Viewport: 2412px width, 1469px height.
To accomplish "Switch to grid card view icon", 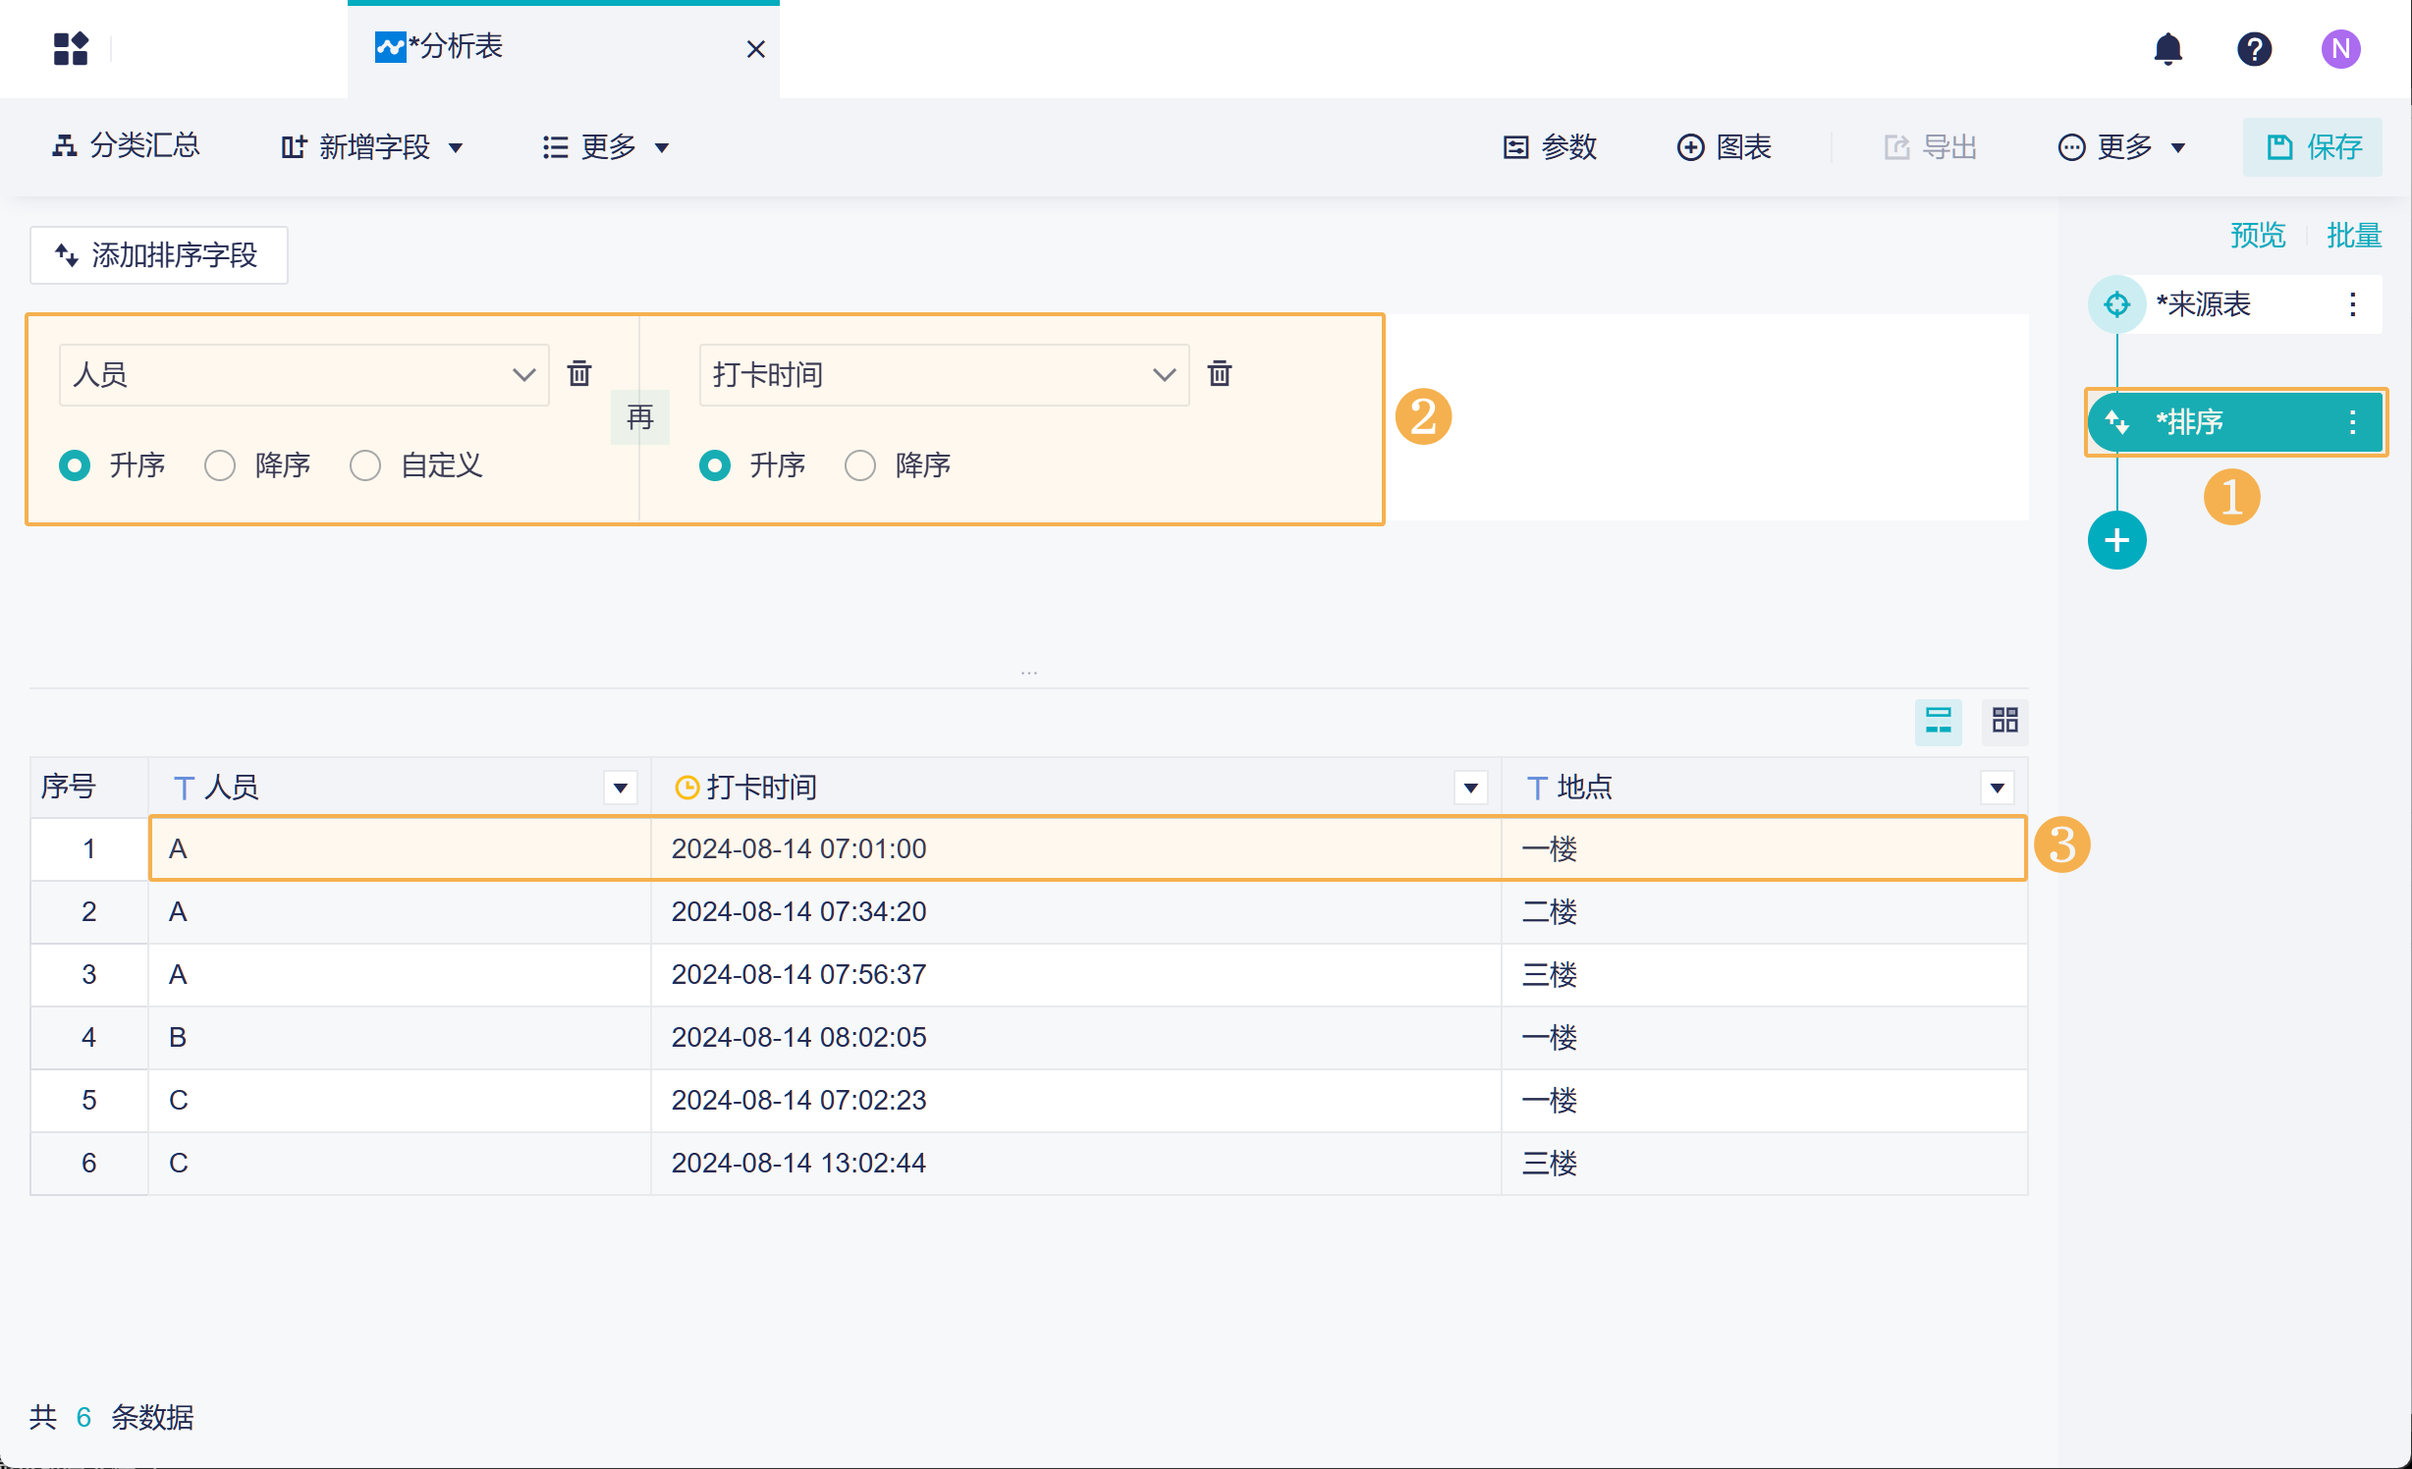I will [2004, 721].
